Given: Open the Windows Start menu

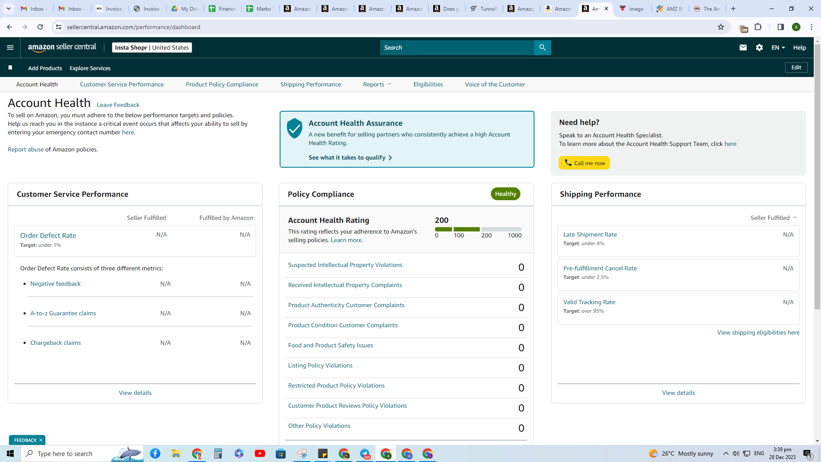Looking at the screenshot, I should [10, 453].
